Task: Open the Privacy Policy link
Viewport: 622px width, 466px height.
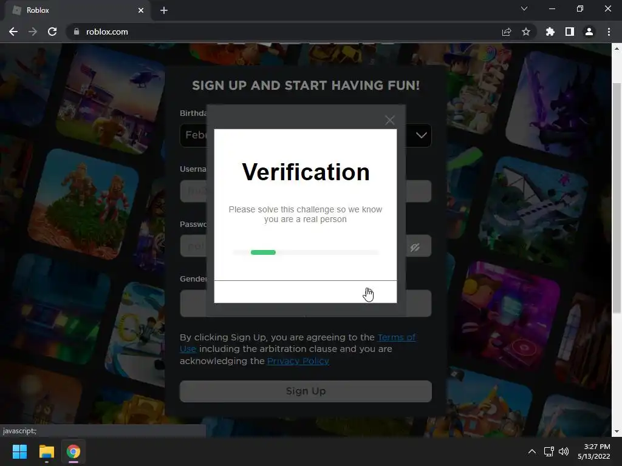Action: coord(298,361)
